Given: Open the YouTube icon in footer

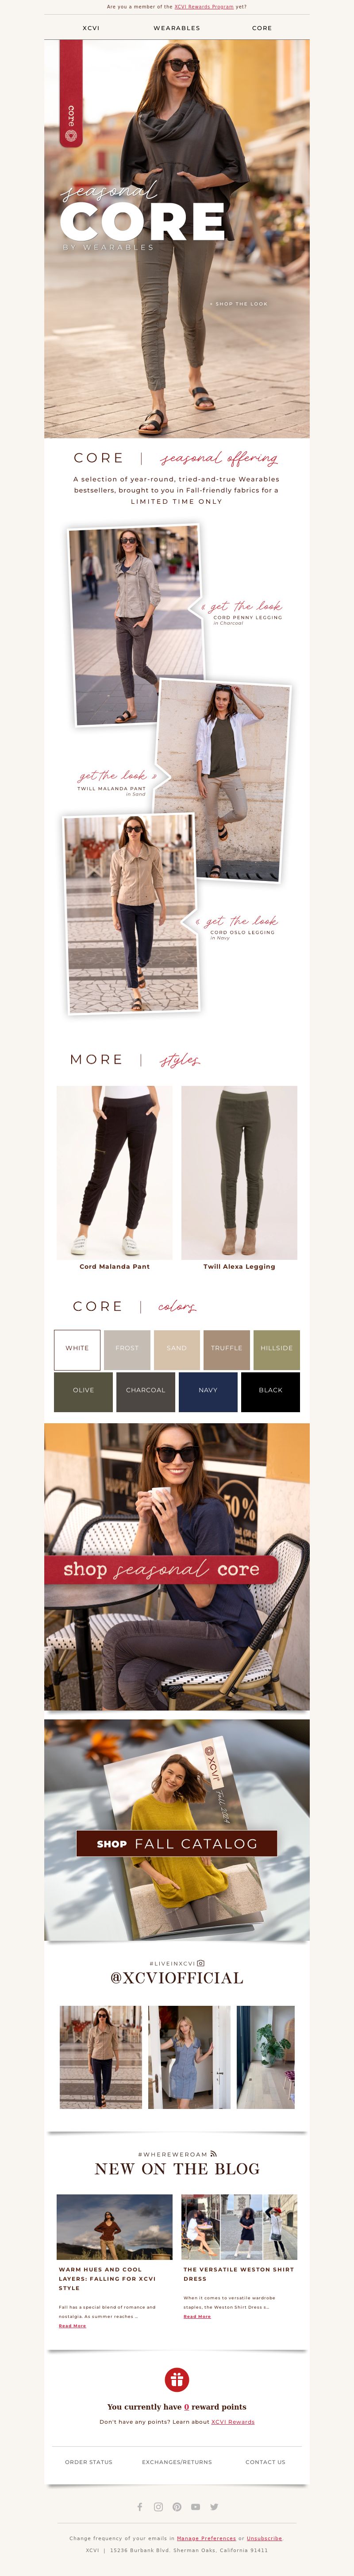Looking at the screenshot, I should (x=196, y=2507).
